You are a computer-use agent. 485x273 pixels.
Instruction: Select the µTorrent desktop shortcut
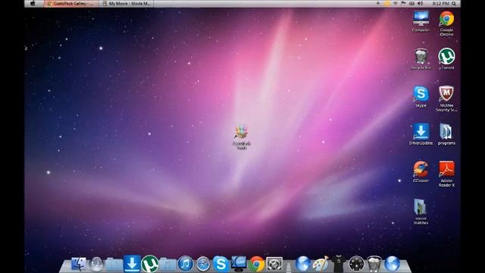pos(446,59)
